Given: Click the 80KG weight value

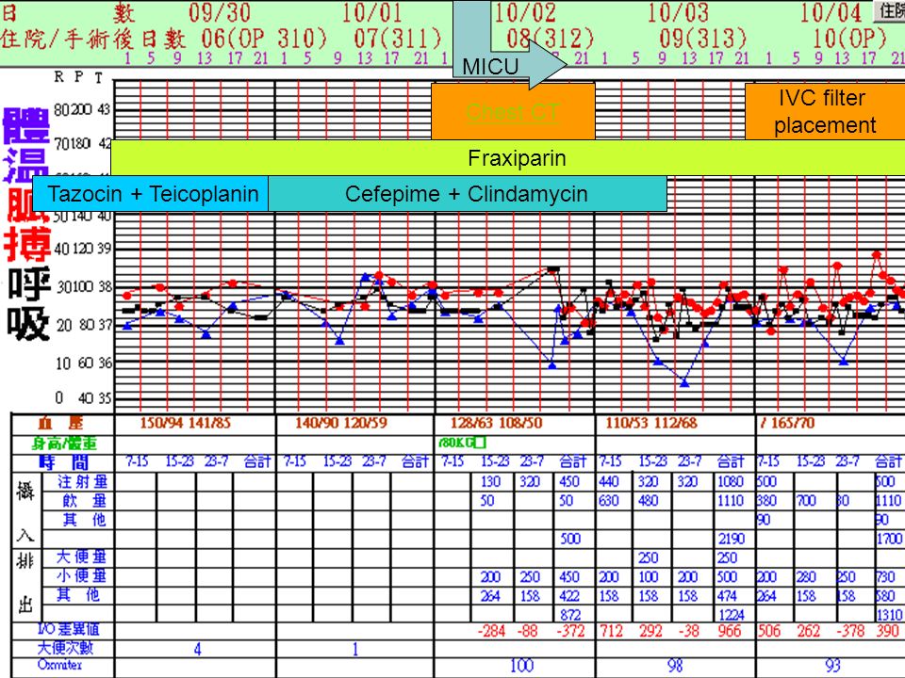Looking at the screenshot, I should [463, 443].
